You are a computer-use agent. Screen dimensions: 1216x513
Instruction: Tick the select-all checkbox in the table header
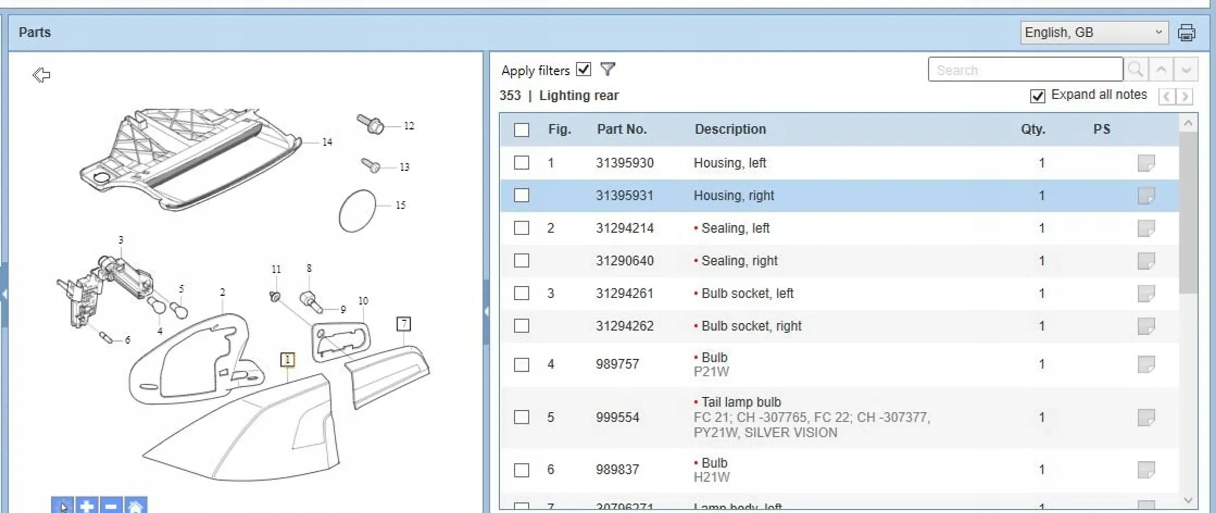click(521, 130)
